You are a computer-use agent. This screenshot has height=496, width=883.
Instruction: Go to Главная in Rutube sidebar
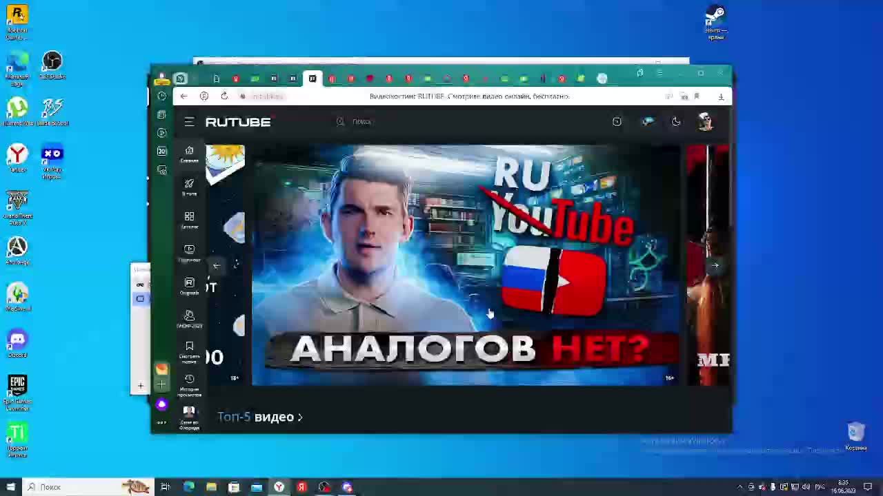pos(189,154)
